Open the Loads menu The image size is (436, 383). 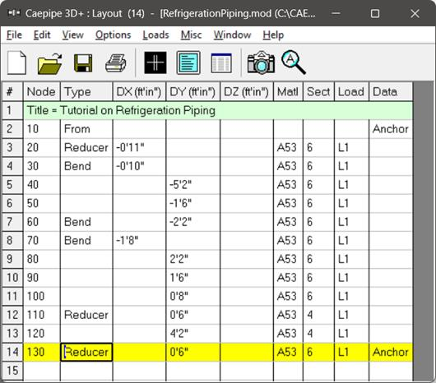point(155,35)
